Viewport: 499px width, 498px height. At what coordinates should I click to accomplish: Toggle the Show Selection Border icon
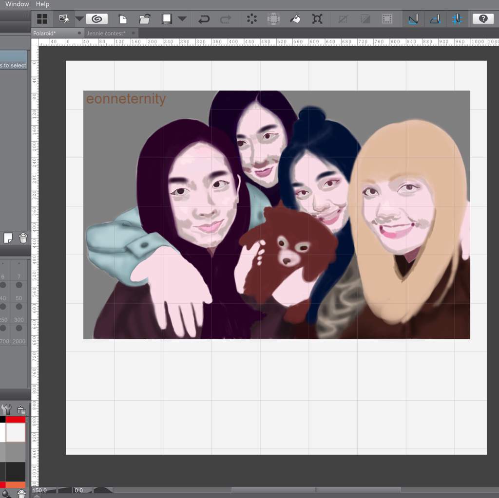coord(387,19)
